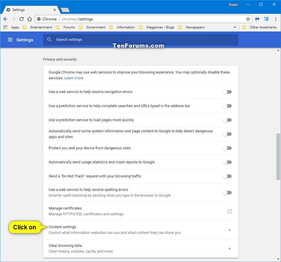Show hidden bookmarks via double chevron
281x262 pixels.
[x=235, y=27]
